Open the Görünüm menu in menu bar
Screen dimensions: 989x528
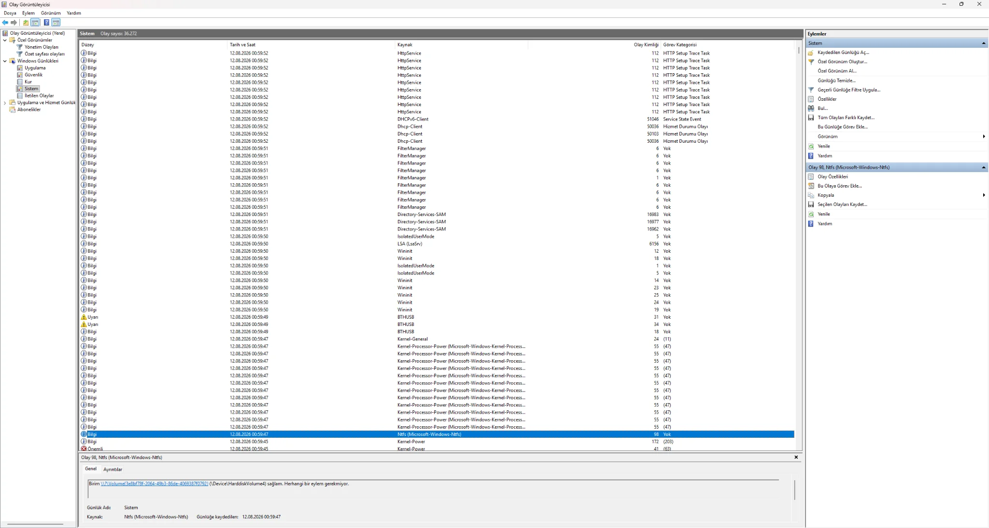[x=51, y=13]
